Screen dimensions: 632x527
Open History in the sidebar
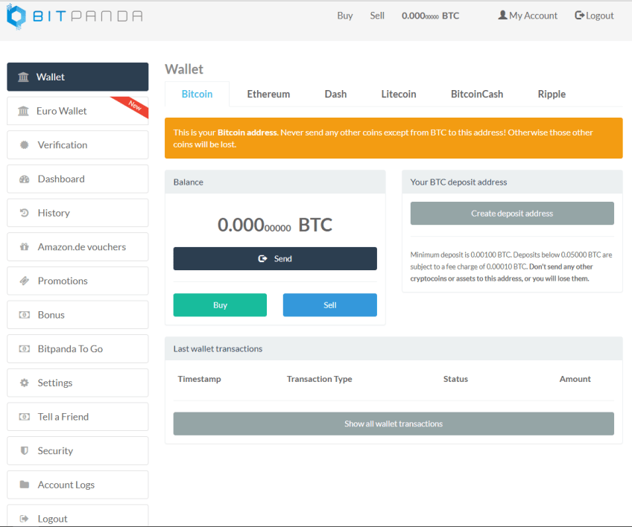78,213
